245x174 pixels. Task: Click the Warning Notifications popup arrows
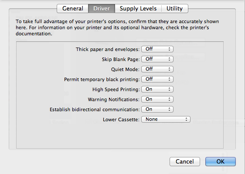click(x=169, y=99)
